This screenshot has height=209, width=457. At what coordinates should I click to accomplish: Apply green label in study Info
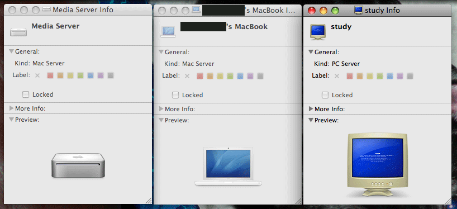(380, 76)
